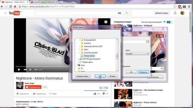The height and width of the screenshot is (108, 193).
Task: Expand the Zona Downloads folder
Action: (80, 53)
